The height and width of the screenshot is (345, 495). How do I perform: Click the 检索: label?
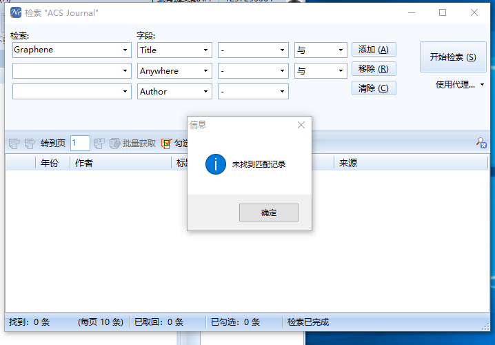click(x=19, y=36)
